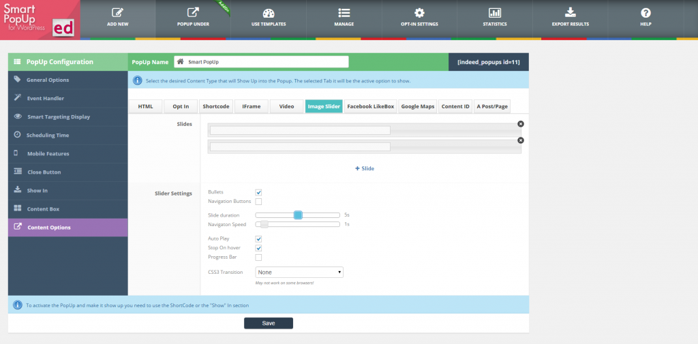Open the A Post/Page tab
Screen dimensions: 698x344
(492, 106)
